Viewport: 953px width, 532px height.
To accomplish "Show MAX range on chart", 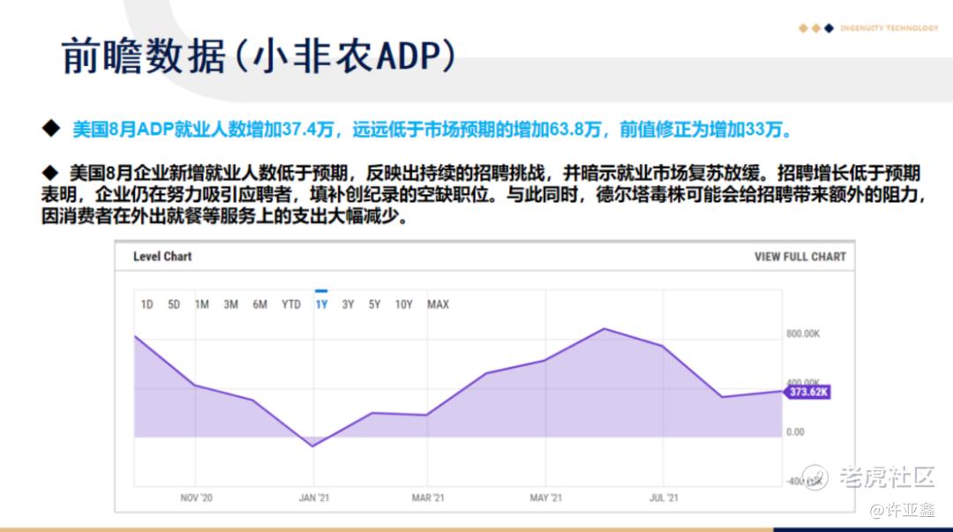I will pyautogui.click(x=438, y=304).
